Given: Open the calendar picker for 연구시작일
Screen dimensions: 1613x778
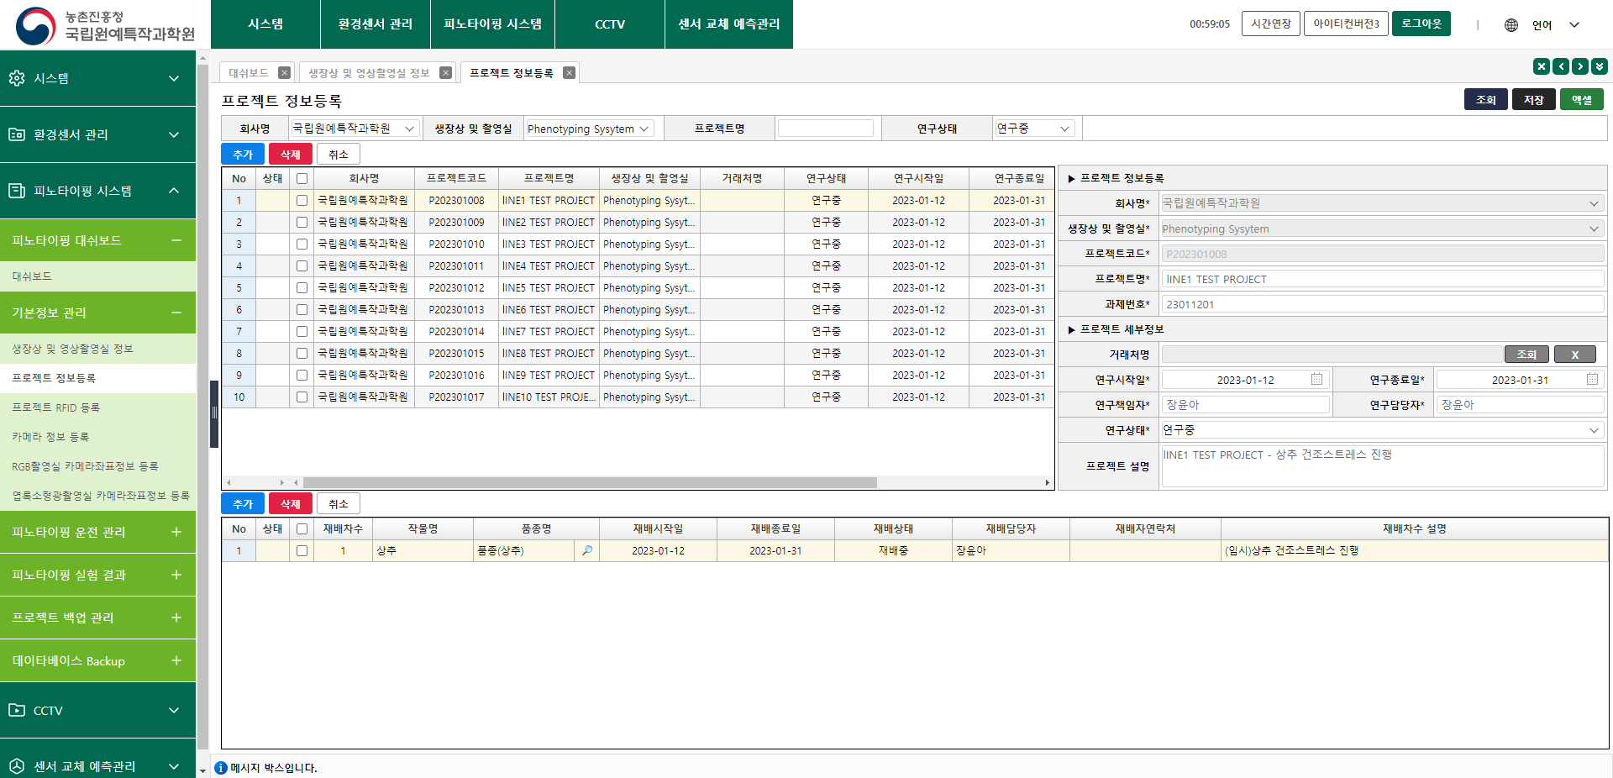Looking at the screenshot, I should click(1316, 379).
